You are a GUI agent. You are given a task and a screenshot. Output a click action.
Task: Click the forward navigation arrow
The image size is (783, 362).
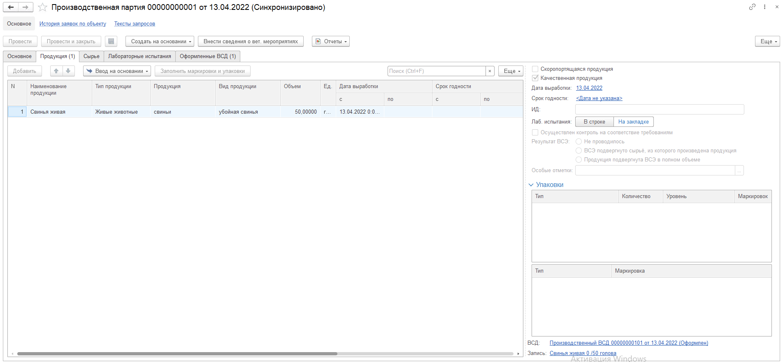click(26, 7)
